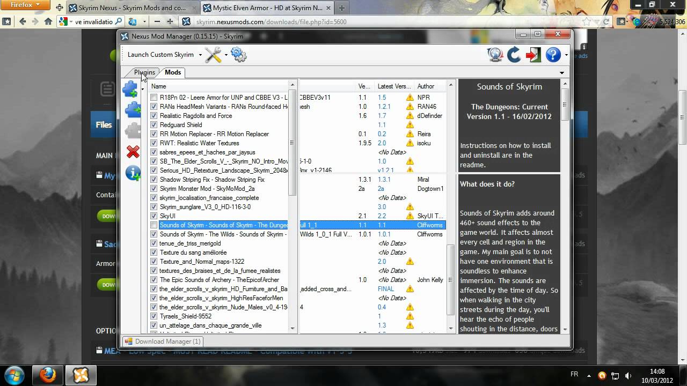The image size is (687, 386).
Task: Open the blue question mark help icon
Action: (x=553, y=55)
